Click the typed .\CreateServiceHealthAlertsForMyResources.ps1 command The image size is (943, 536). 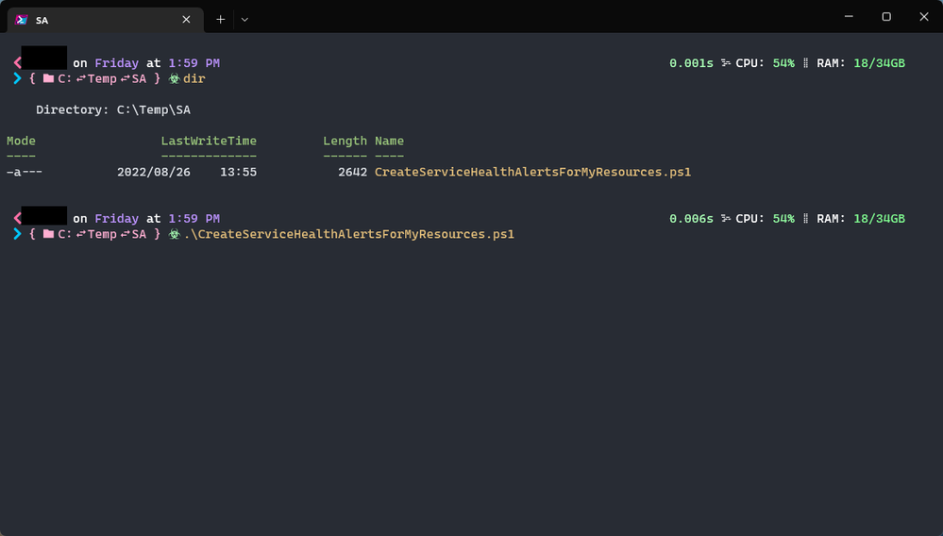pos(349,234)
